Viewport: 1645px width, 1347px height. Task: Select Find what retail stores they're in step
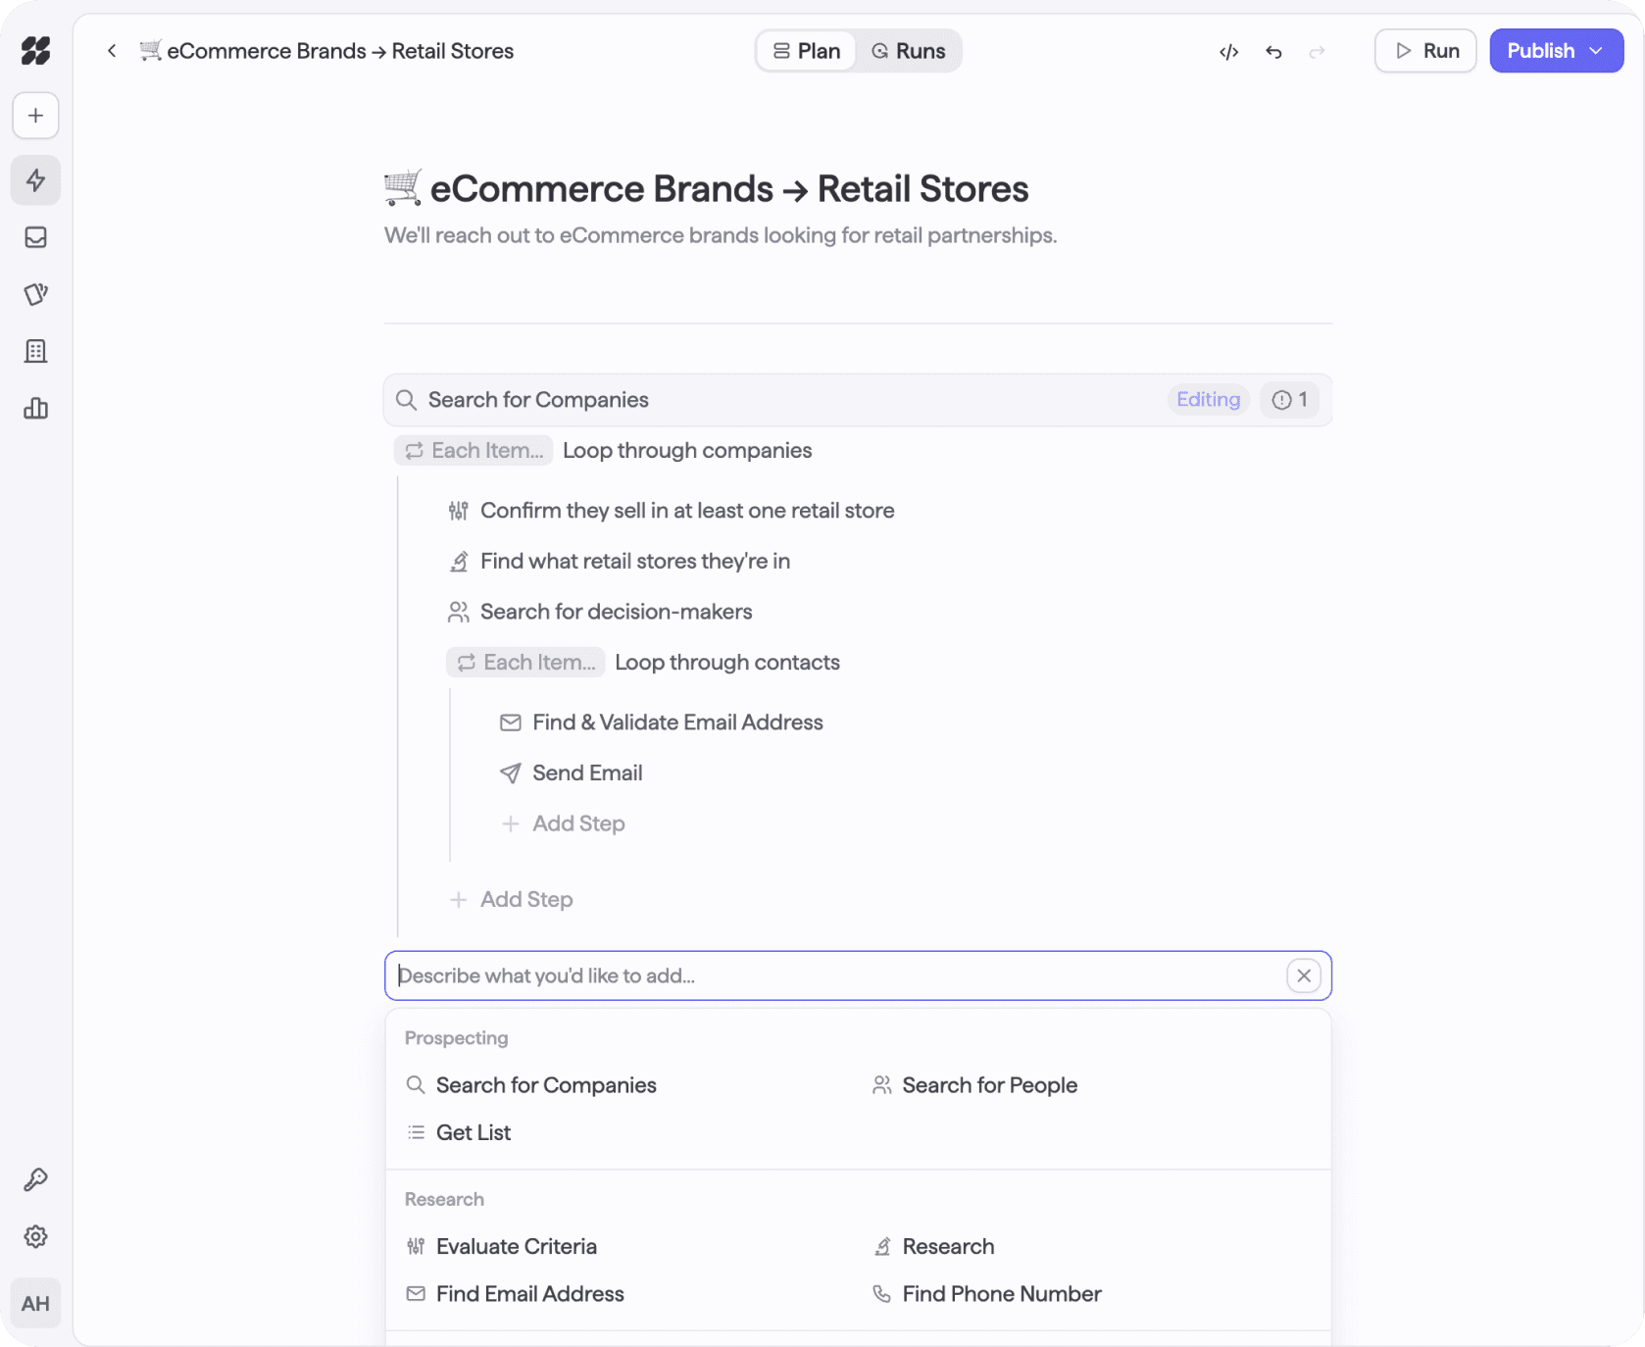(620, 562)
